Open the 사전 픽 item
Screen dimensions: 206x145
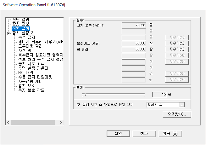(x=25, y=50)
